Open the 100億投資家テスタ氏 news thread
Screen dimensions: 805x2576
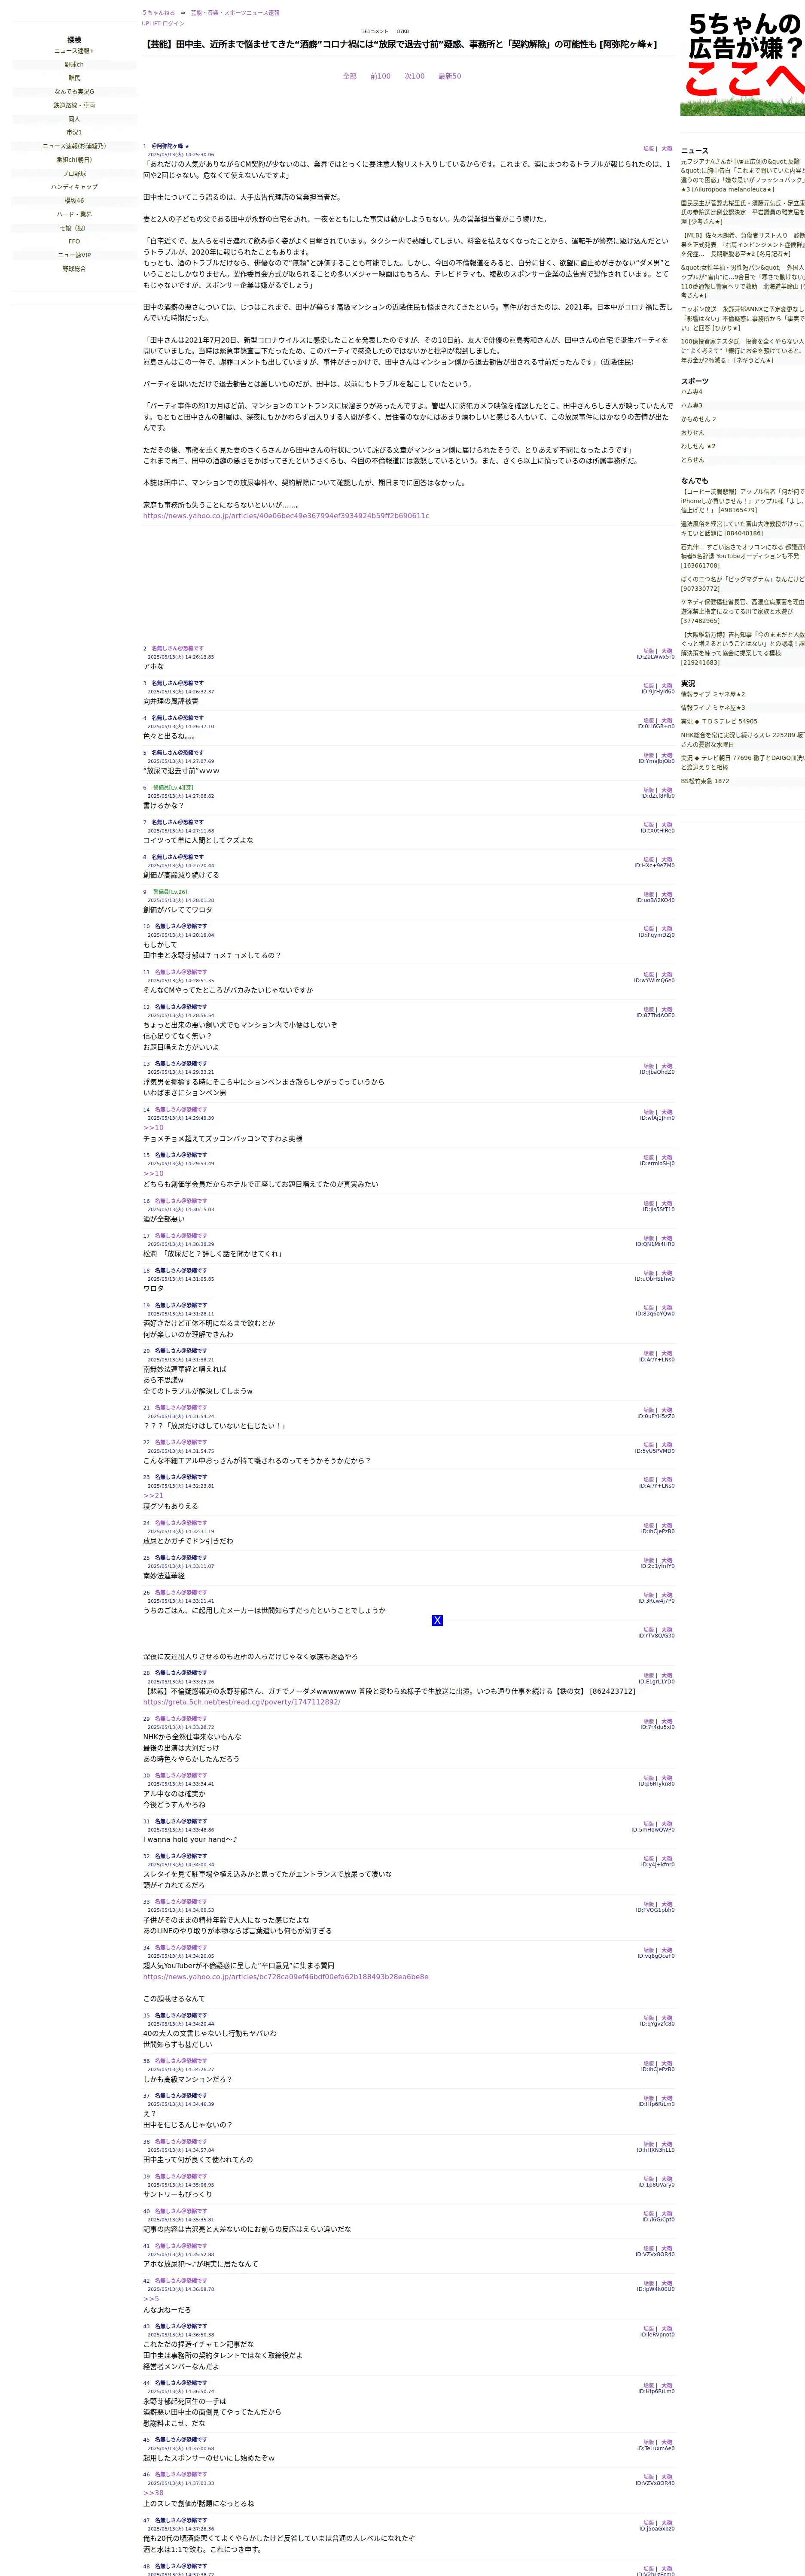coord(743,351)
